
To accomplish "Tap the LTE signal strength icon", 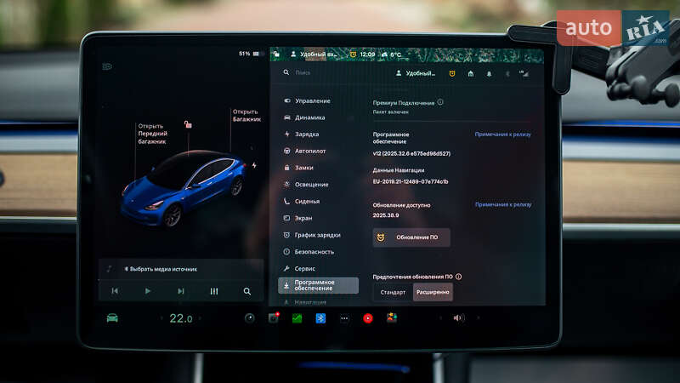I will point(524,74).
